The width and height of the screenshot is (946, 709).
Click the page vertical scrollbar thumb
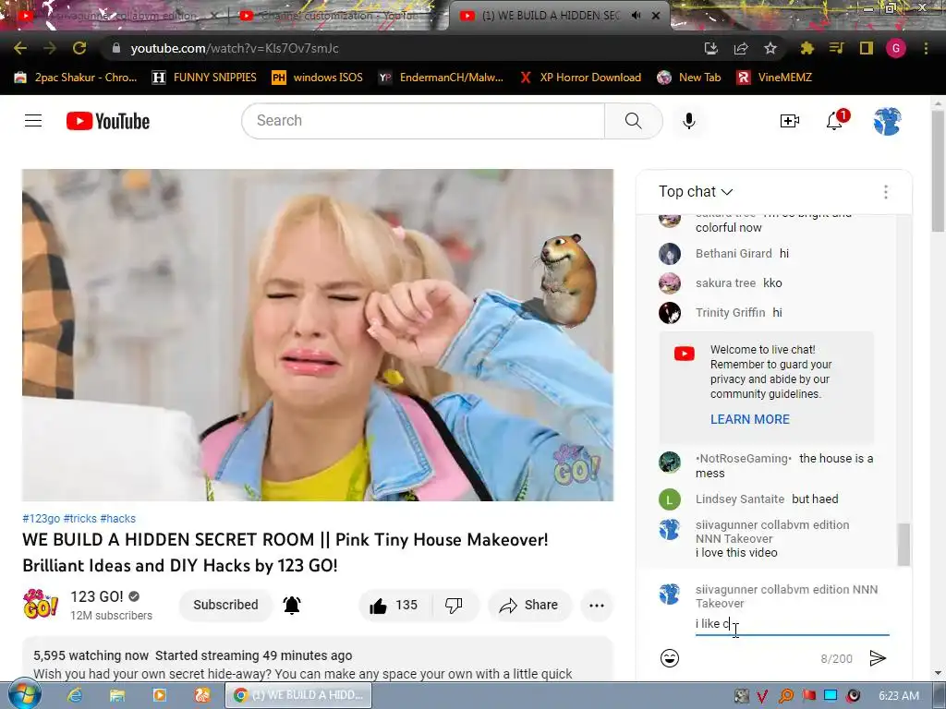938,171
